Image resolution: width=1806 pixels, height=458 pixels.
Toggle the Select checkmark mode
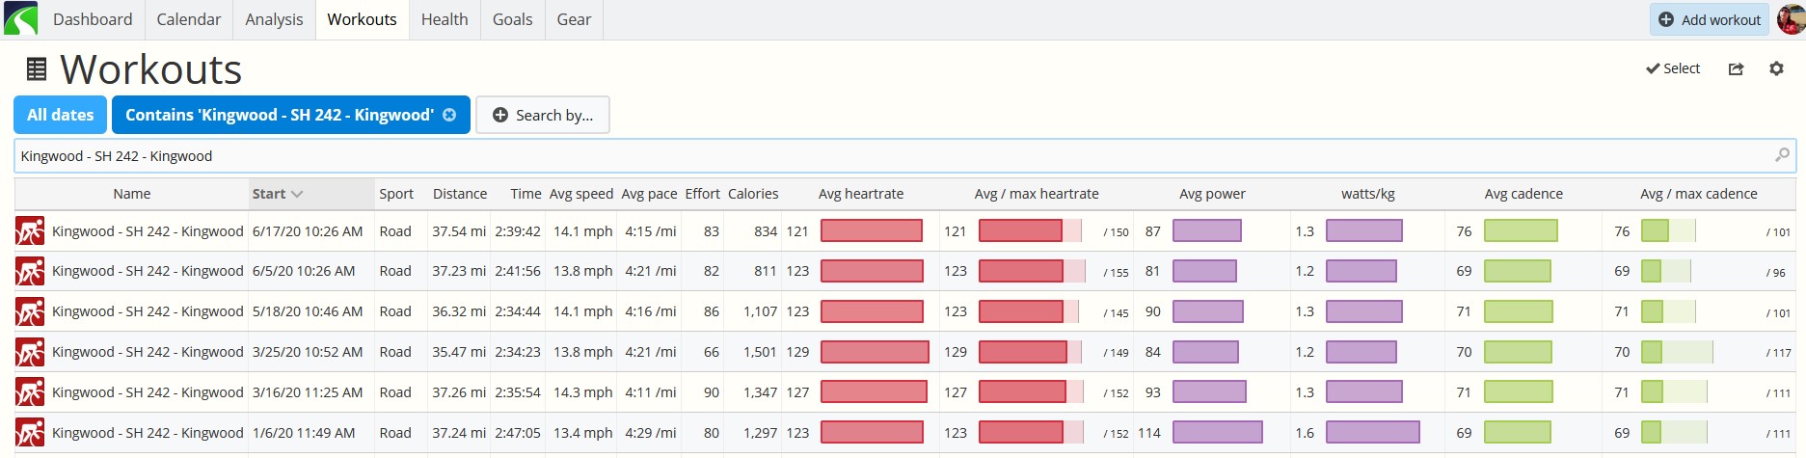tap(1673, 68)
